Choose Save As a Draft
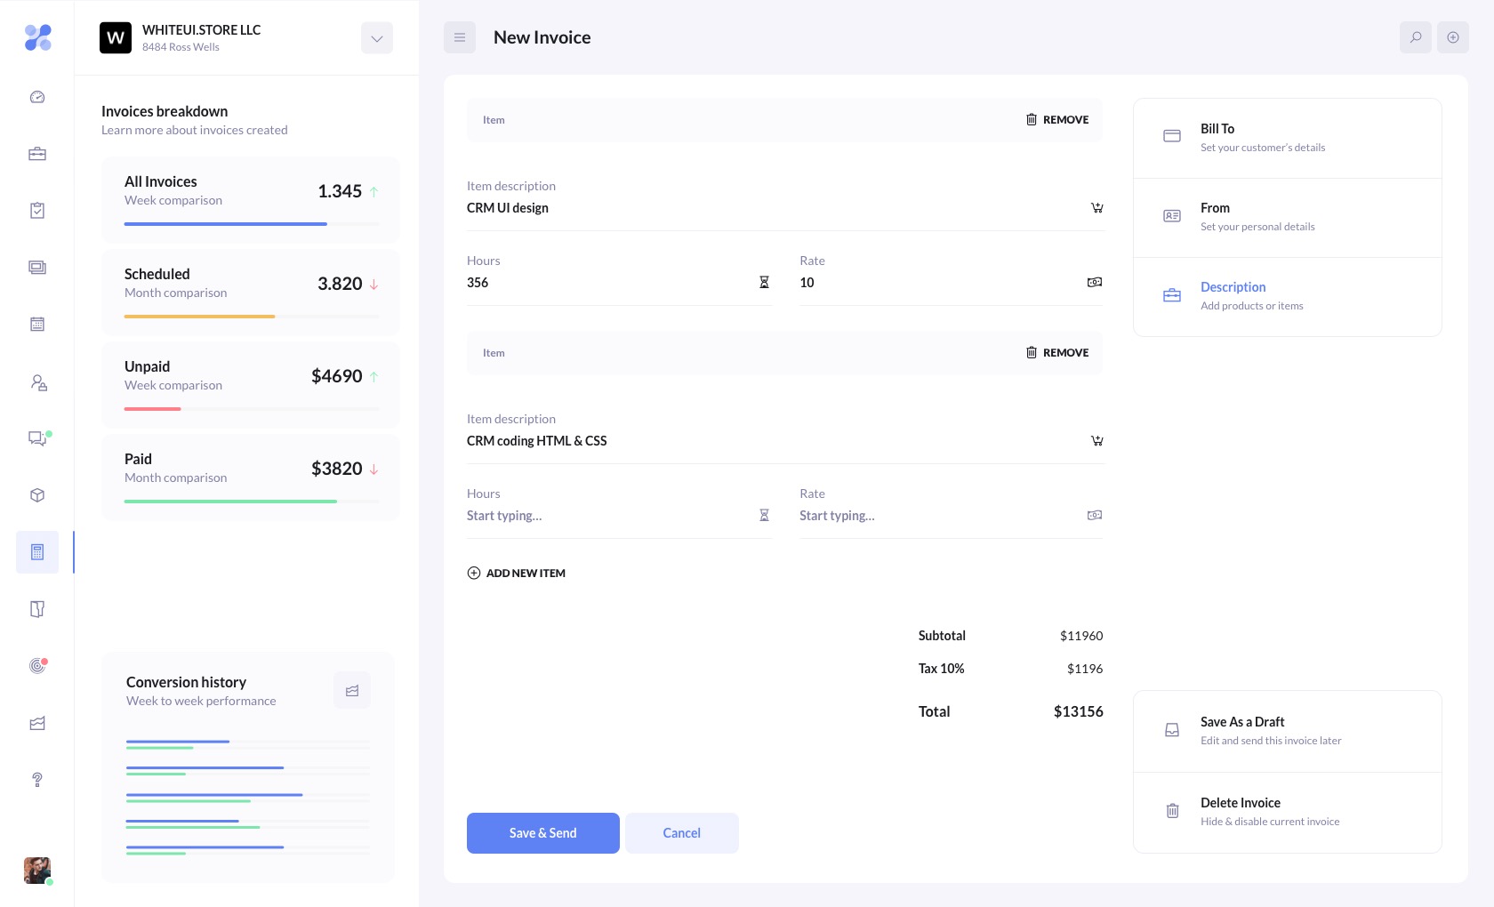The width and height of the screenshot is (1494, 907). 1288,731
